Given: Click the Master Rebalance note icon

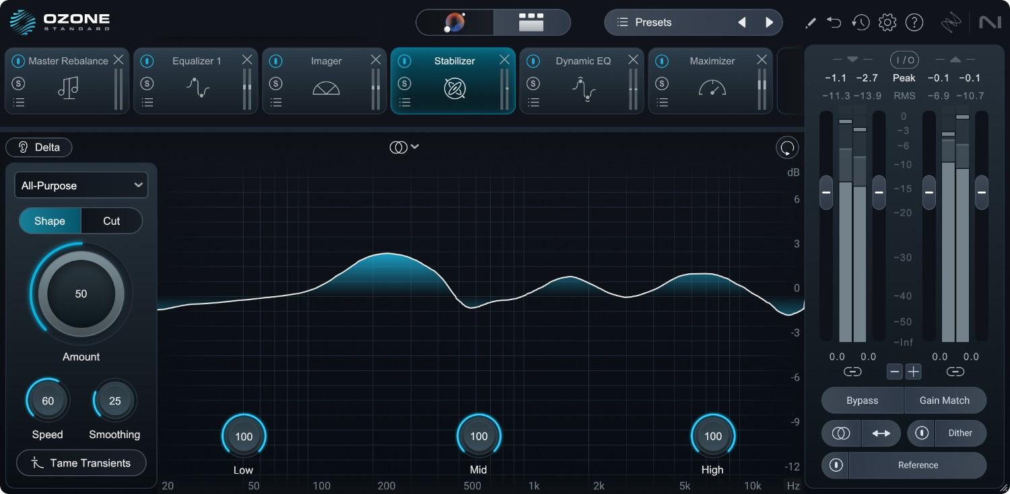Looking at the screenshot, I should (67, 88).
